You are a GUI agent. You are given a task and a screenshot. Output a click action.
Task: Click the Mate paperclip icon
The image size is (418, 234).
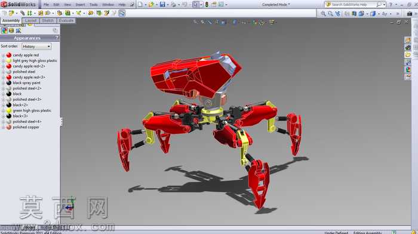click(23, 13)
